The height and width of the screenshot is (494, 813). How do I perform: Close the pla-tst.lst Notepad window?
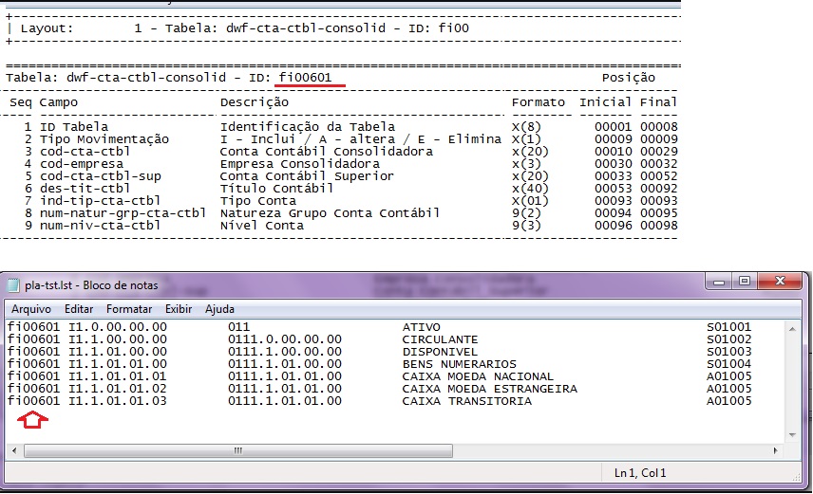[x=781, y=282]
